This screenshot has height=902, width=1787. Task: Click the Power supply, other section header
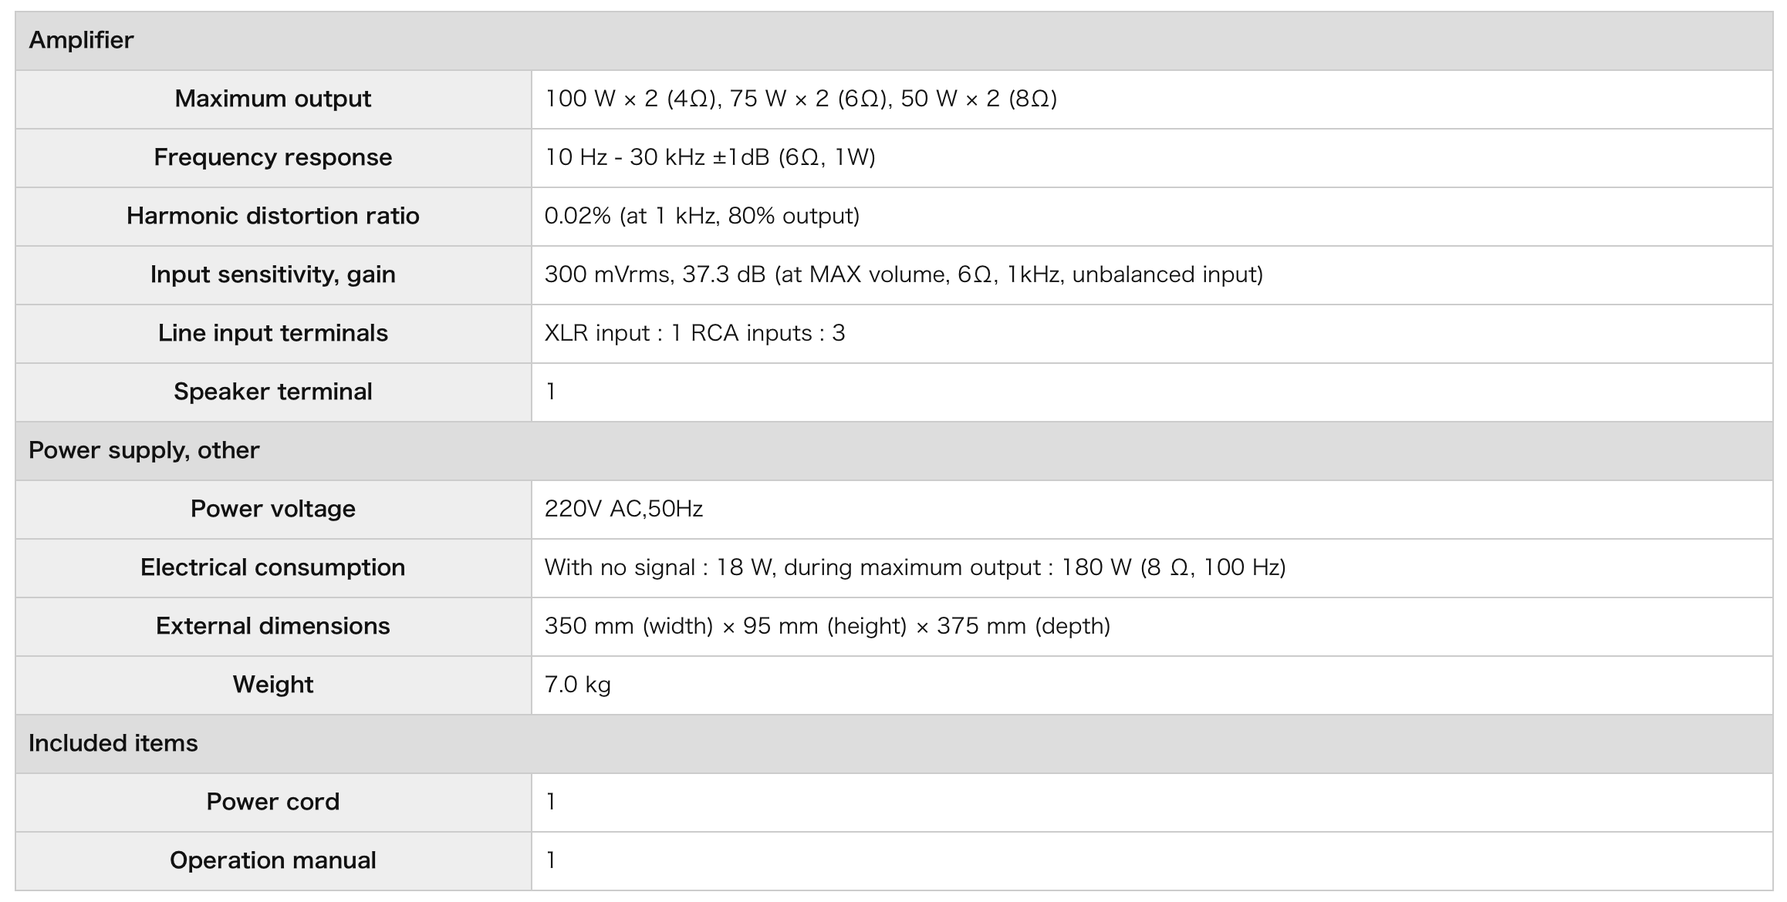[x=893, y=451]
